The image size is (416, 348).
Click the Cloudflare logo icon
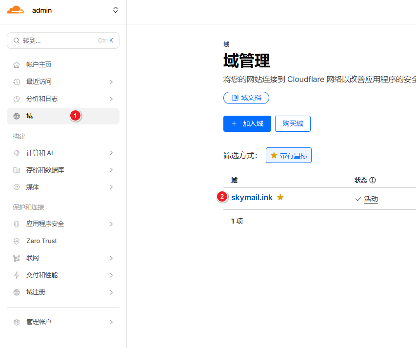(16, 10)
